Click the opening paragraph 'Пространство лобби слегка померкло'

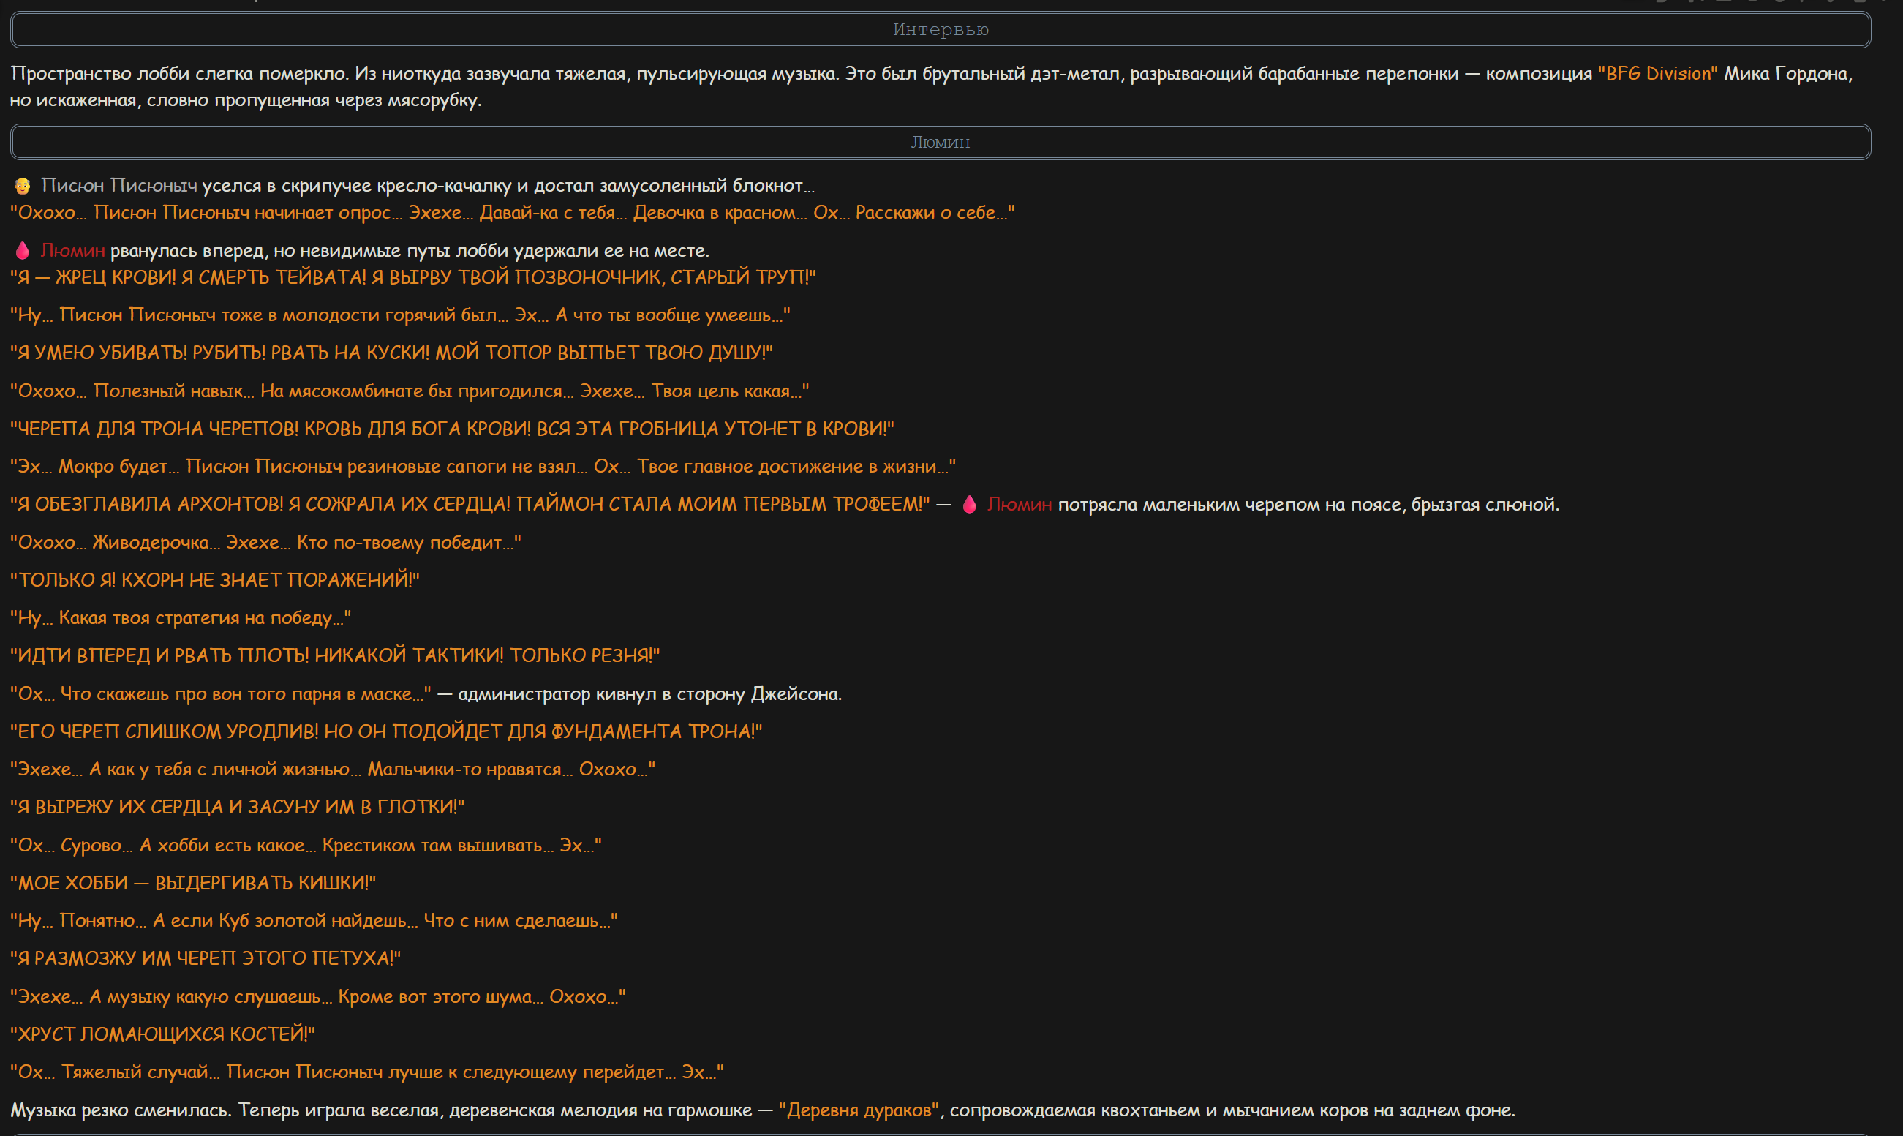[932, 86]
